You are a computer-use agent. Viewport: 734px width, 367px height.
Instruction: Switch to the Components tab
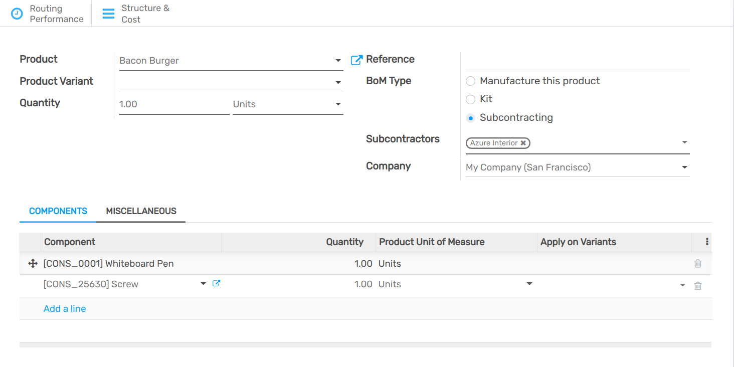(x=58, y=211)
